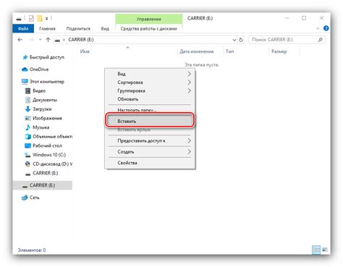Viewport: 343px width, 267px height.
Task: Go up one folder level arrow
Action: tap(48, 40)
